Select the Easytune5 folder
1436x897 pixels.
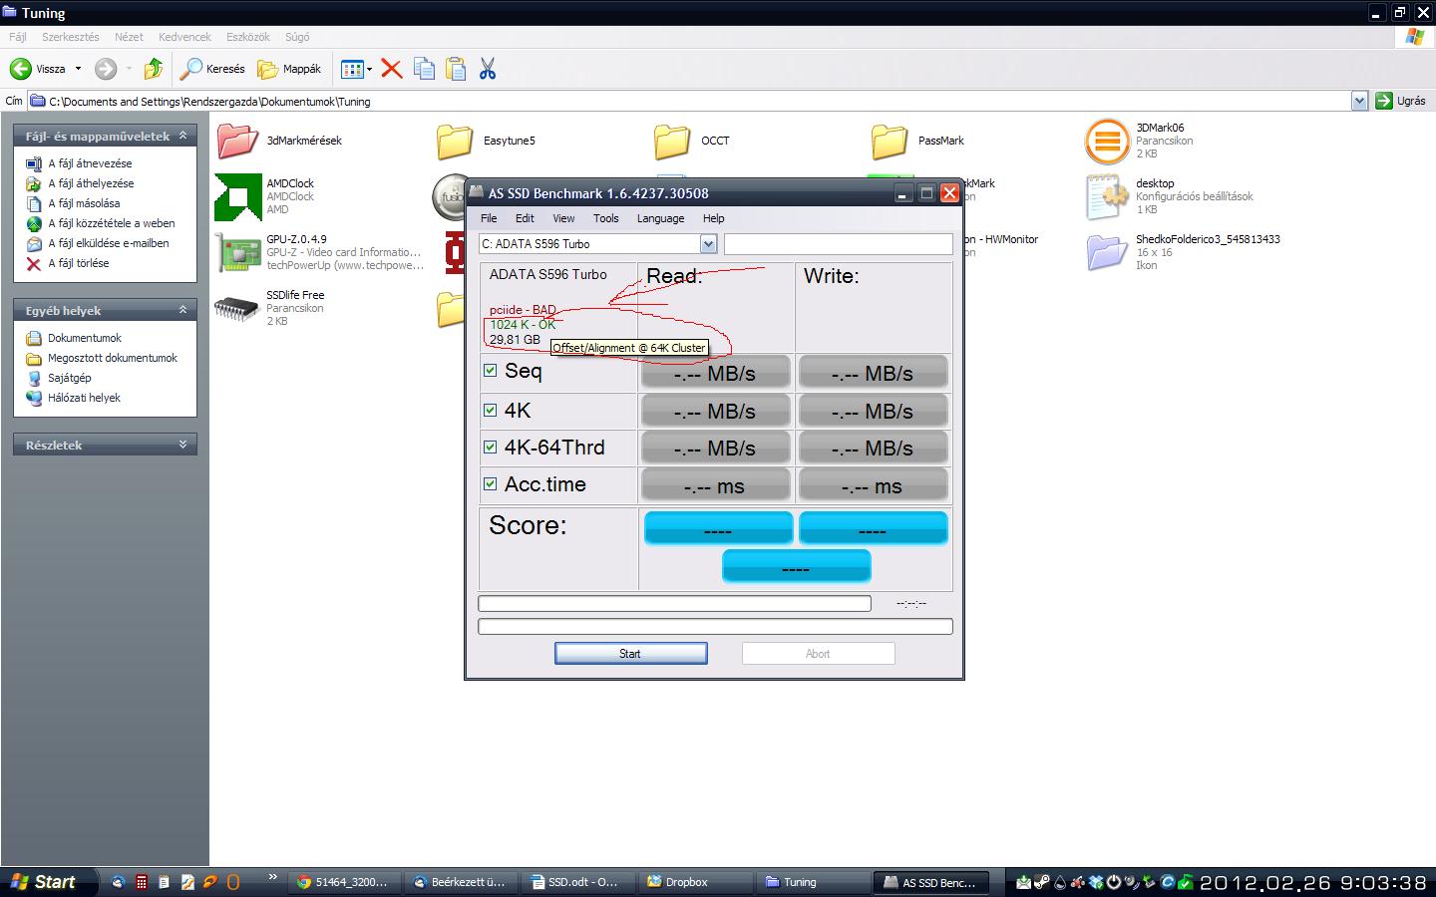pyautogui.click(x=455, y=142)
